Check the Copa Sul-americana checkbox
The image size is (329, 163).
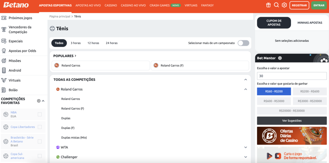pos(40,156)
